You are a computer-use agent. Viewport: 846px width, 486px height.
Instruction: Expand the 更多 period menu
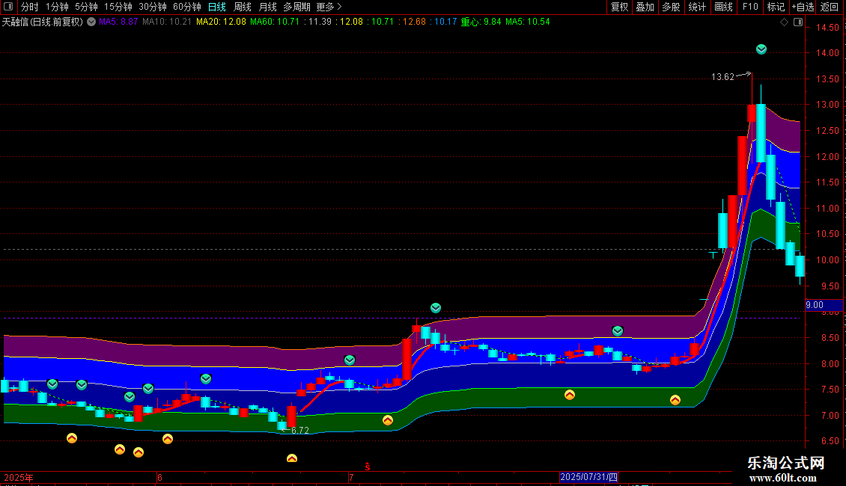coord(329,7)
